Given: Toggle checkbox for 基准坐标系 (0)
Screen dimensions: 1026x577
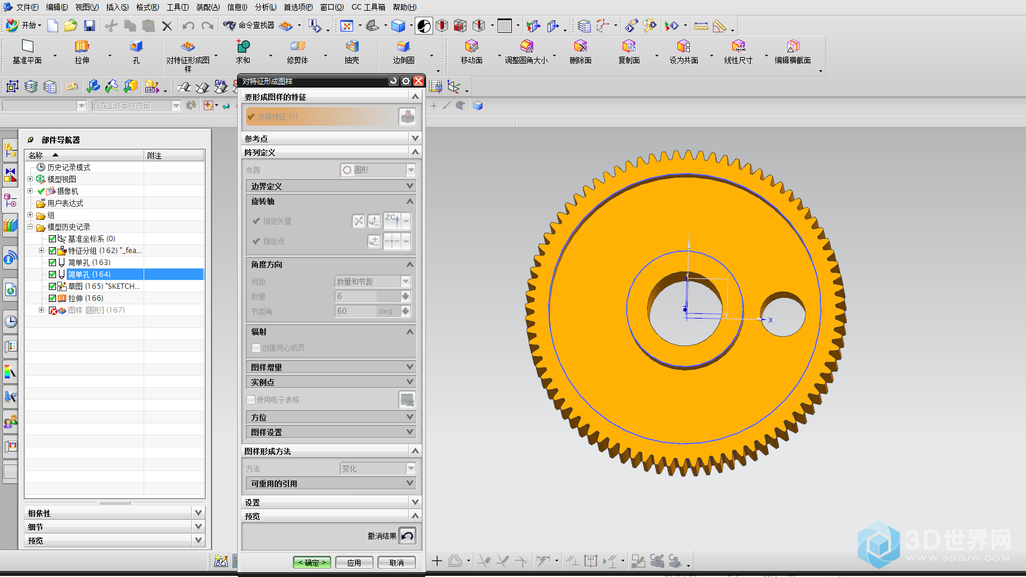Looking at the screenshot, I should point(52,239).
